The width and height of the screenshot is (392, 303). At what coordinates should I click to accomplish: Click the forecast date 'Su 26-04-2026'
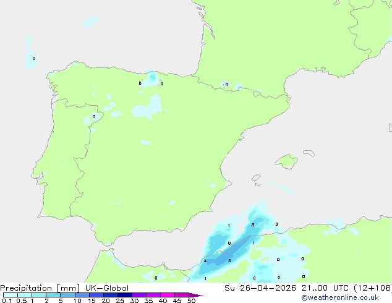(x=260, y=288)
